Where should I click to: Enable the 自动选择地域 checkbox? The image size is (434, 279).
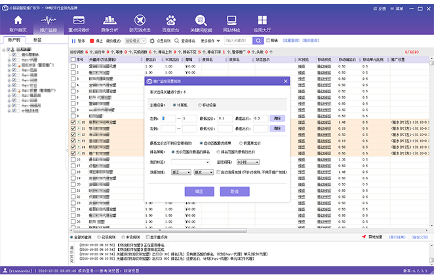click(219, 172)
